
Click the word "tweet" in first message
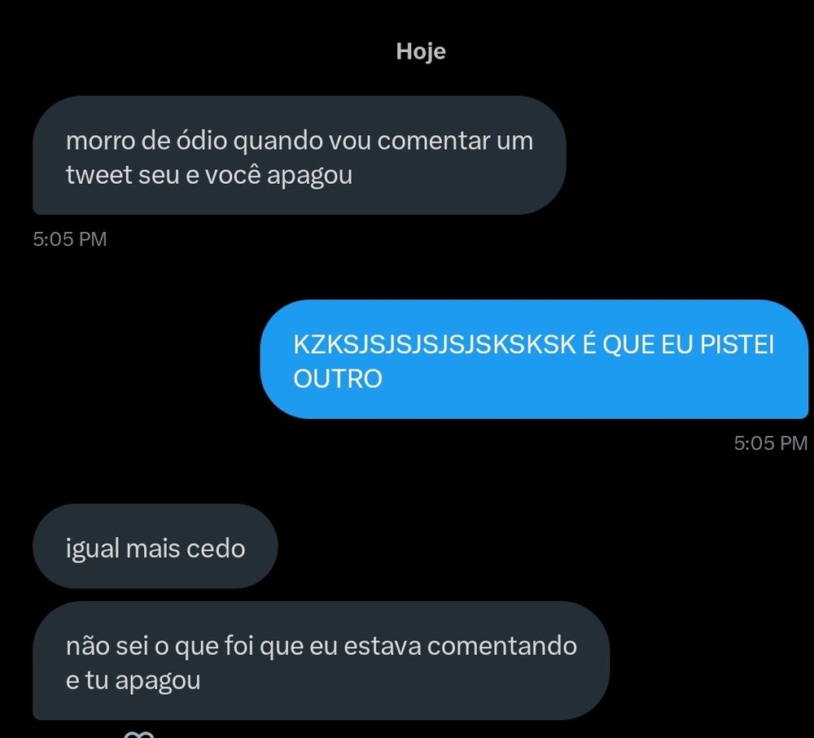click(99, 175)
